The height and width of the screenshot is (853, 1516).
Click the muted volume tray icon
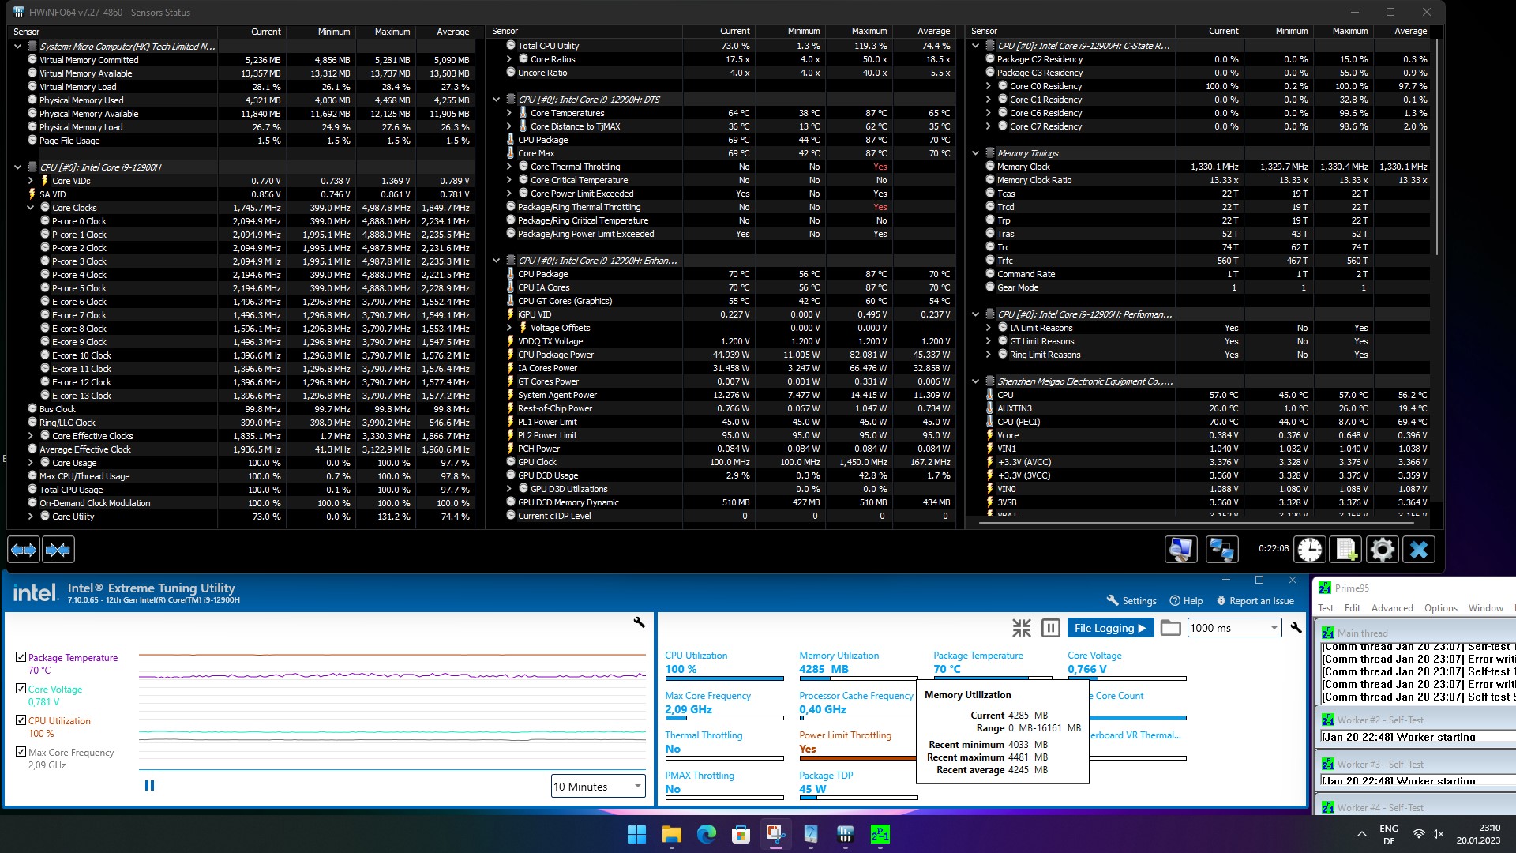pyautogui.click(x=1437, y=834)
